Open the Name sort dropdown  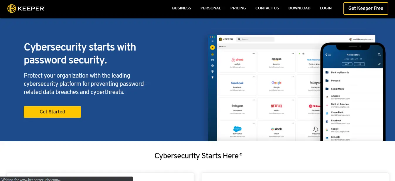point(222,46)
